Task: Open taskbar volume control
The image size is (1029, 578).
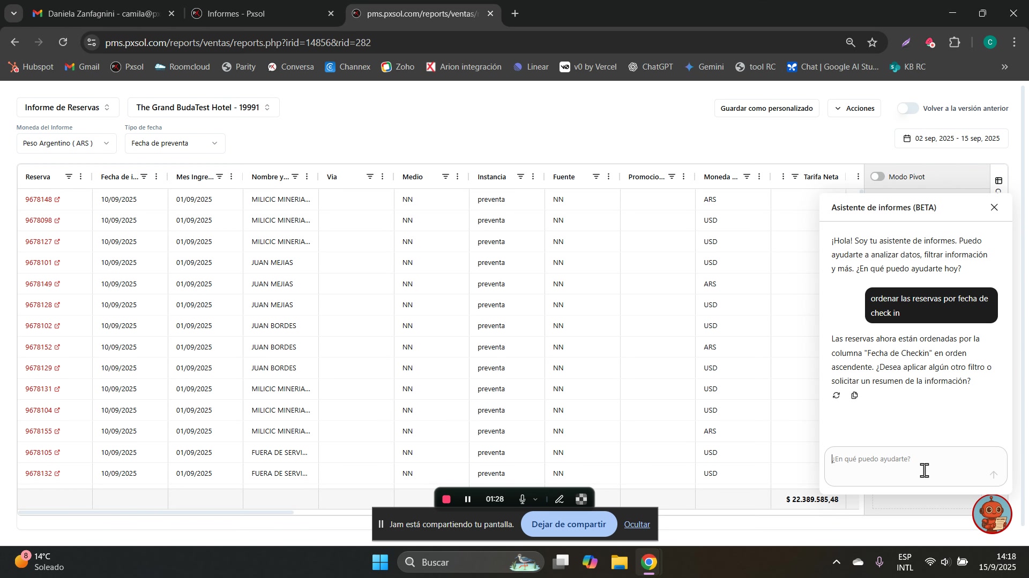Action: tap(945, 562)
